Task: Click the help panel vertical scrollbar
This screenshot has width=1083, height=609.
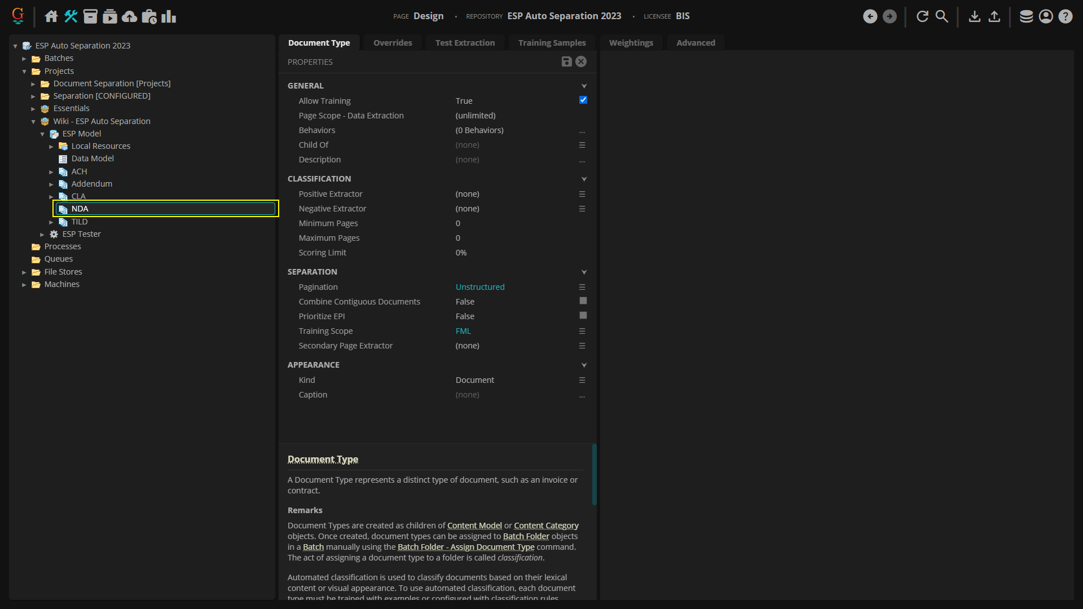Action: (x=594, y=474)
